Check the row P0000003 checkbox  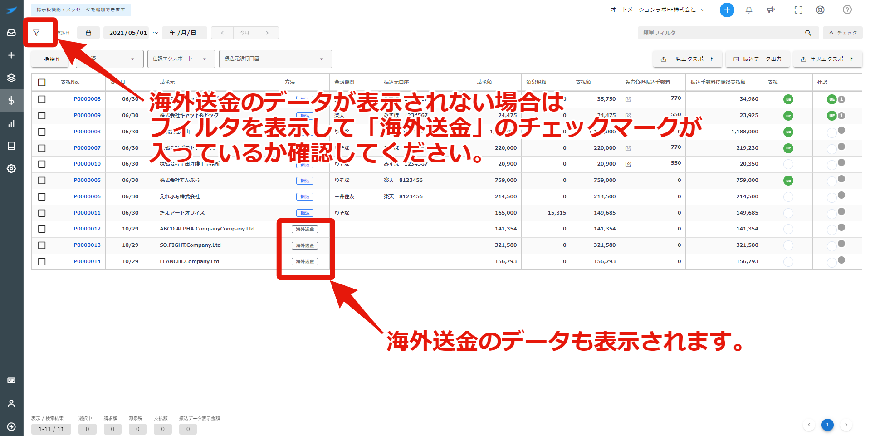[x=42, y=132]
